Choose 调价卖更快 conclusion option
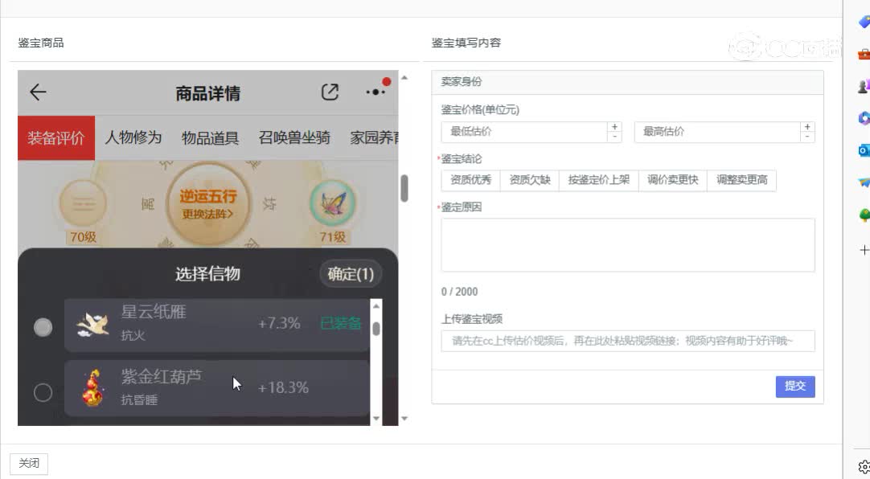Image resolution: width=870 pixels, height=479 pixels. point(672,180)
